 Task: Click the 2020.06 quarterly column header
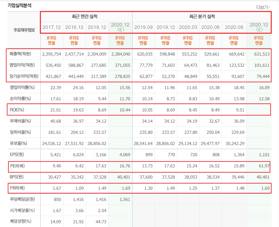[x=210, y=27]
